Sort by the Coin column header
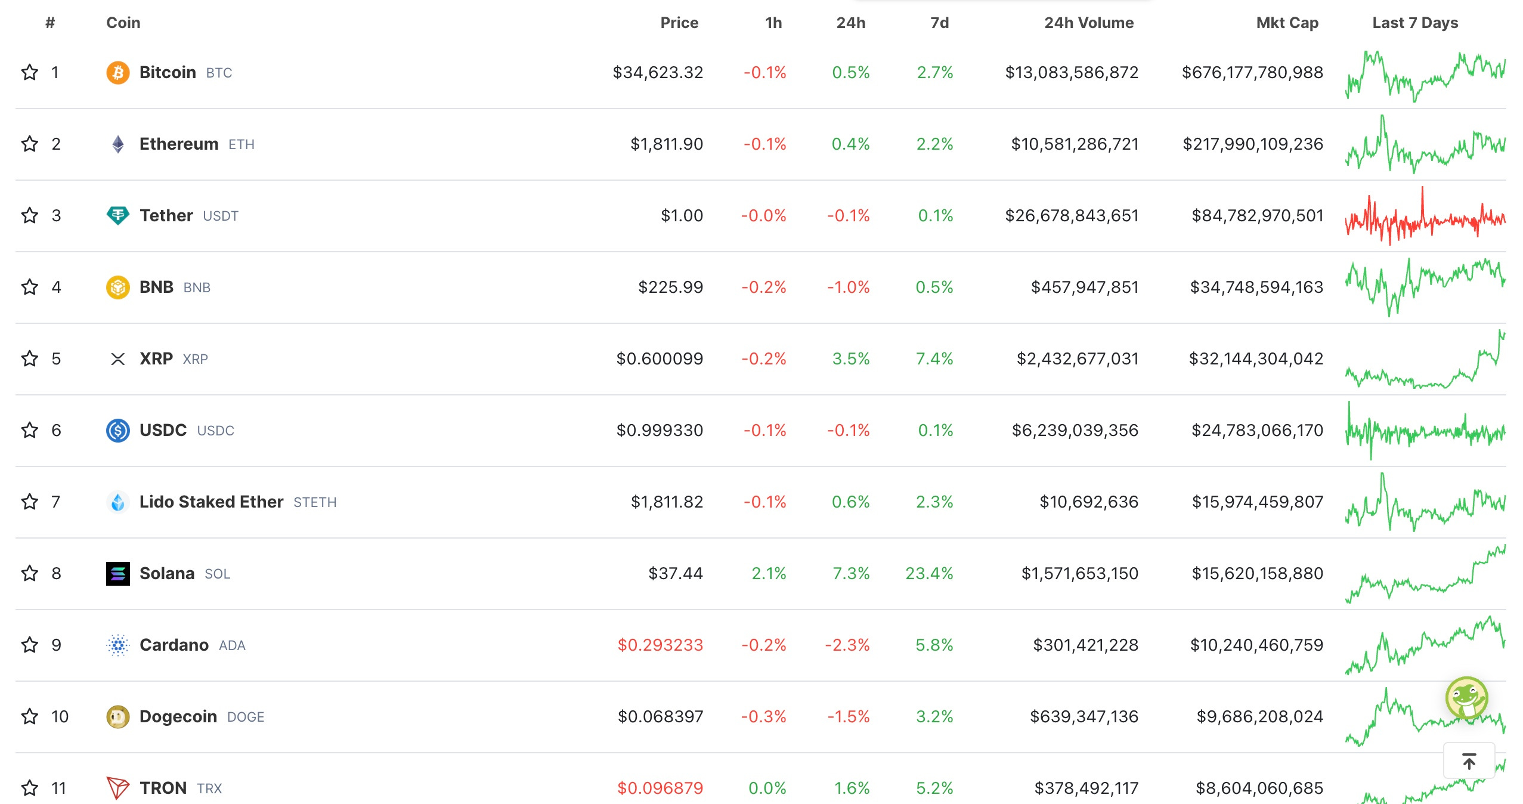Image resolution: width=1523 pixels, height=804 pixels. pos(123,23)
